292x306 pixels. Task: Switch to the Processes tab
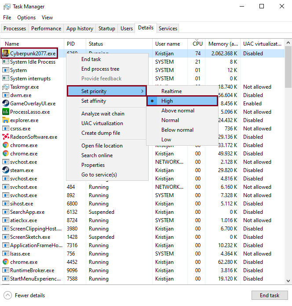(x=15, y=29)
